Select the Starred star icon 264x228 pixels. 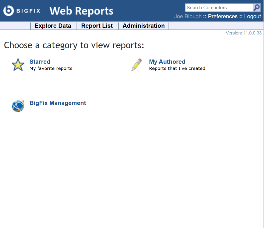(18, 64)
